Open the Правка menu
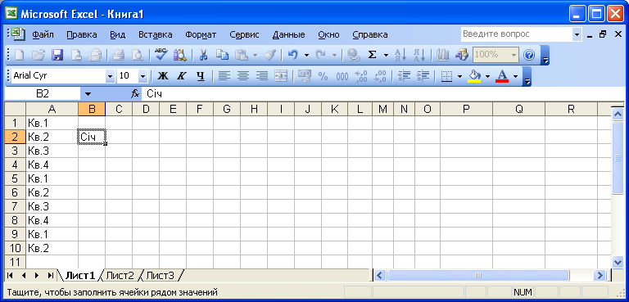629x302 pixels. [x=82, y=34]
